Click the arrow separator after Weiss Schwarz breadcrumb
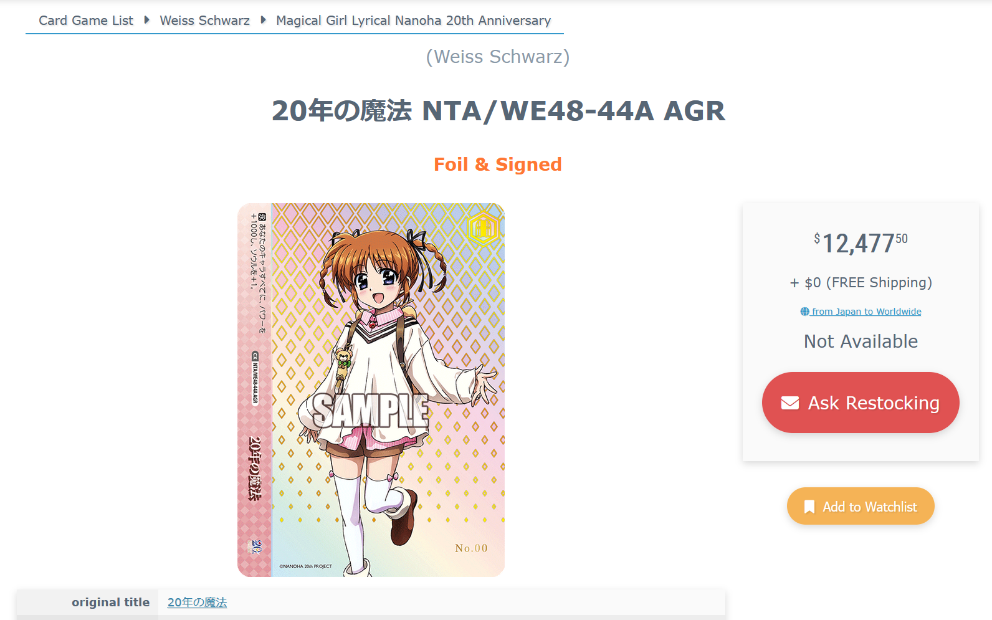This screenshot has height=620, width=992. pyautogui.click(x=263, y=20)
